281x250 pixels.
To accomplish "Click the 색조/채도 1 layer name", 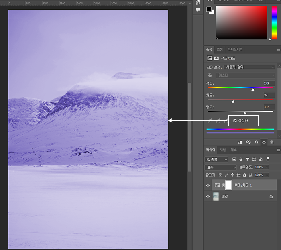I will 243,185.
